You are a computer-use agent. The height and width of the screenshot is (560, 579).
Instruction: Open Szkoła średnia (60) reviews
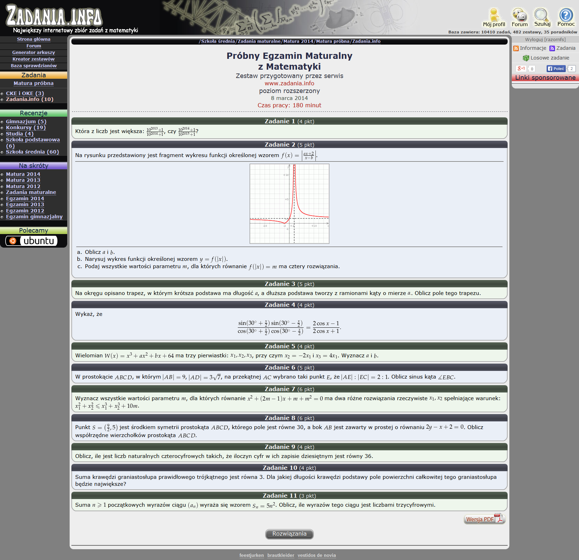32,152
